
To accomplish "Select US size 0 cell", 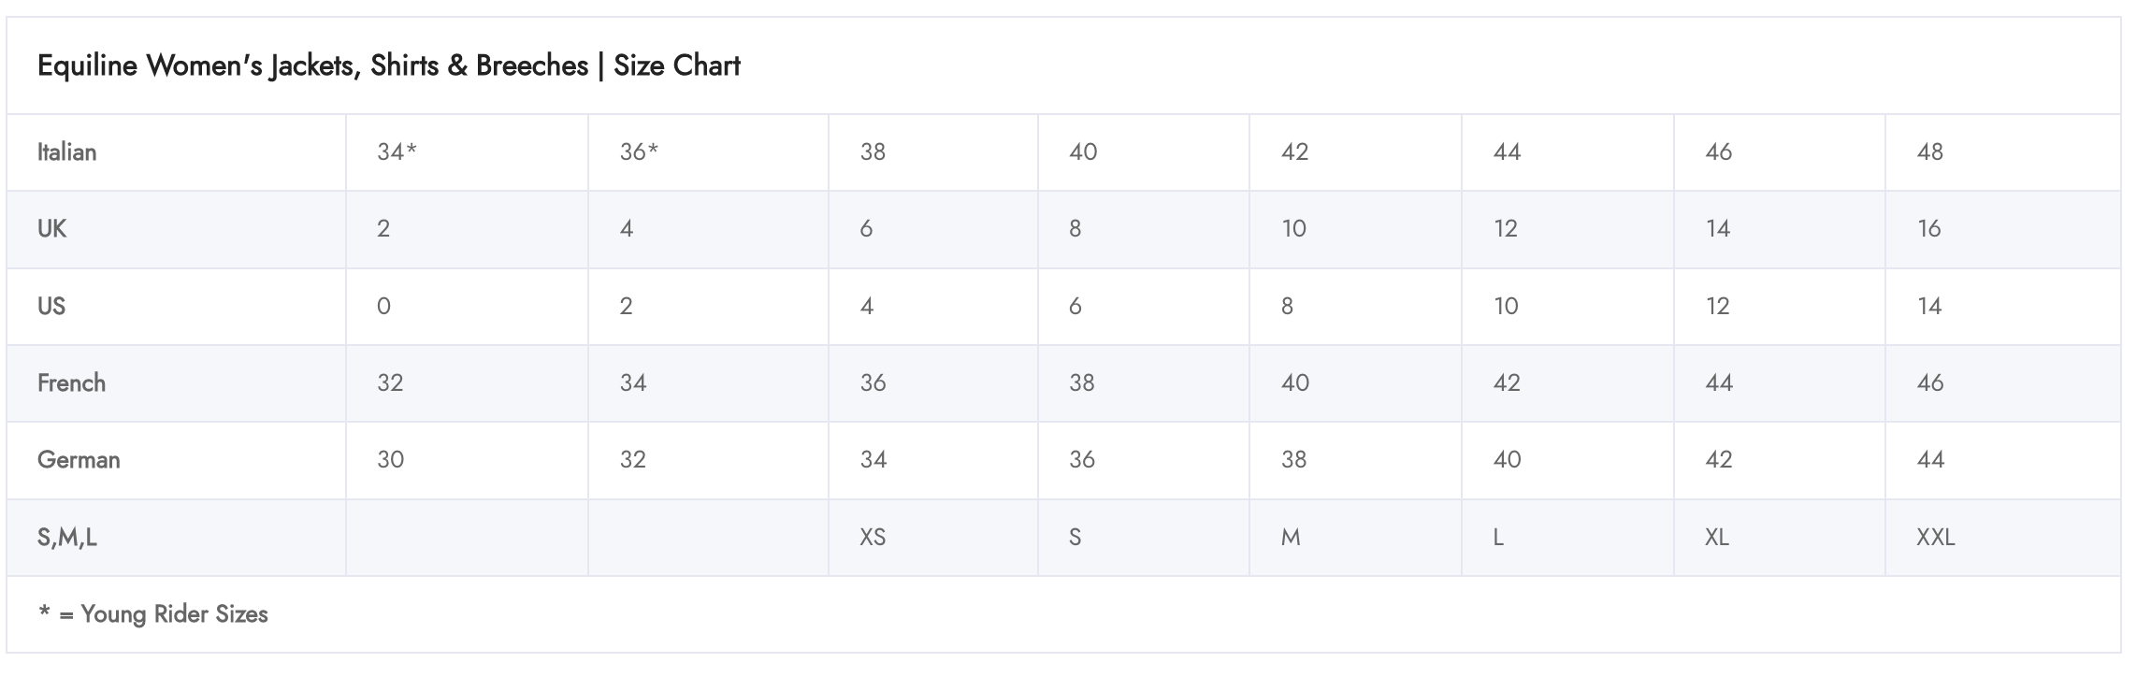I will (x=383, y=306).
